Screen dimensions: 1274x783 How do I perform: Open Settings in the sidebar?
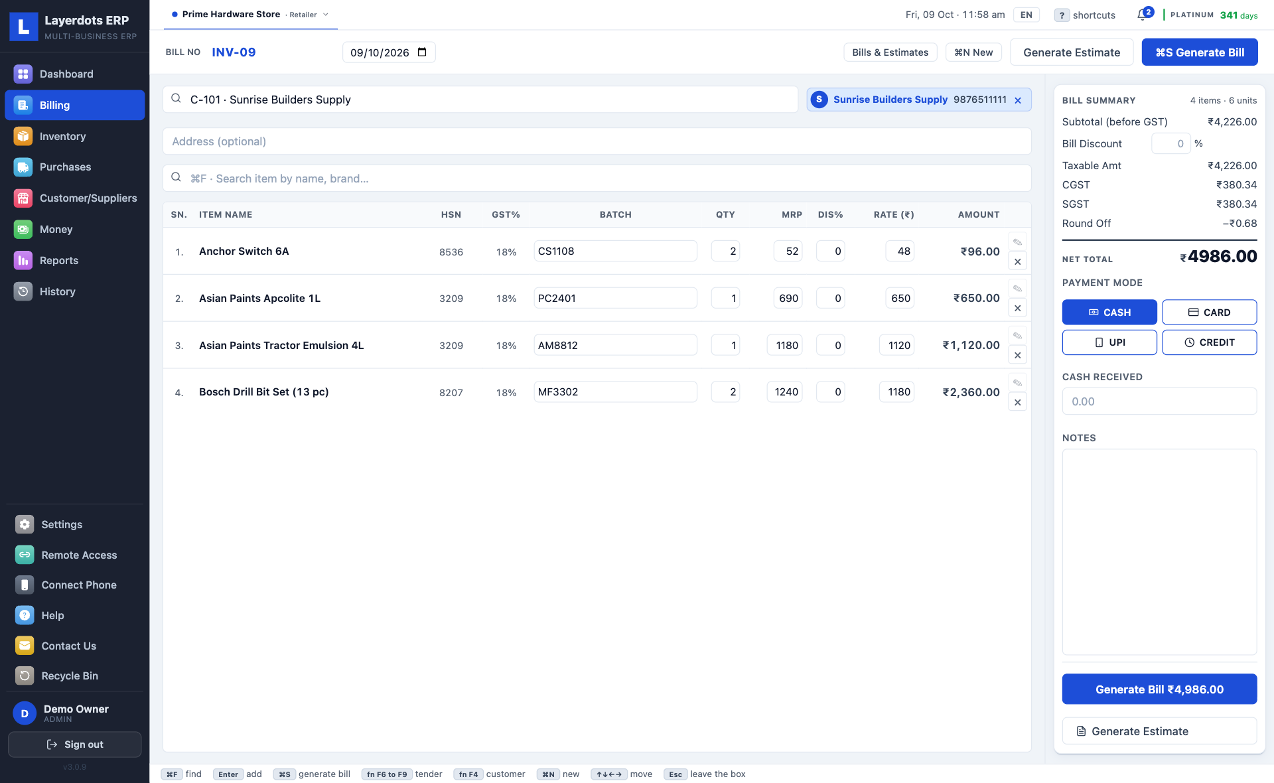(x=74, y=524)
